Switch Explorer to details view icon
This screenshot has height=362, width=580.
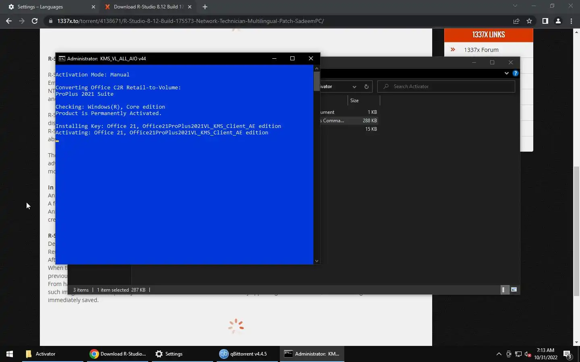click(x=504, y=290)
